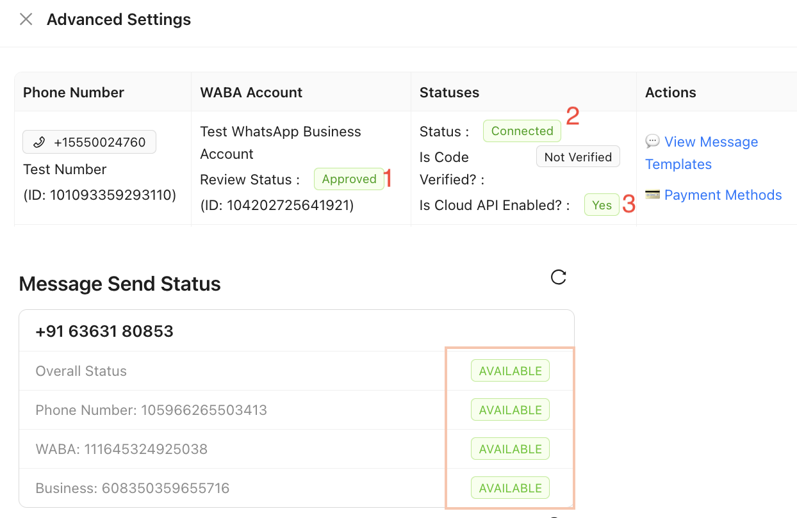Screen dimensions: 797x518
Task: Click the Yes Cloud API badge
Action: [x=602, y=205]
